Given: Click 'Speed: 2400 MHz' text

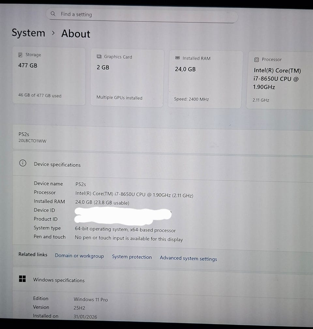Looking at the screenshot, I should 191,99.
